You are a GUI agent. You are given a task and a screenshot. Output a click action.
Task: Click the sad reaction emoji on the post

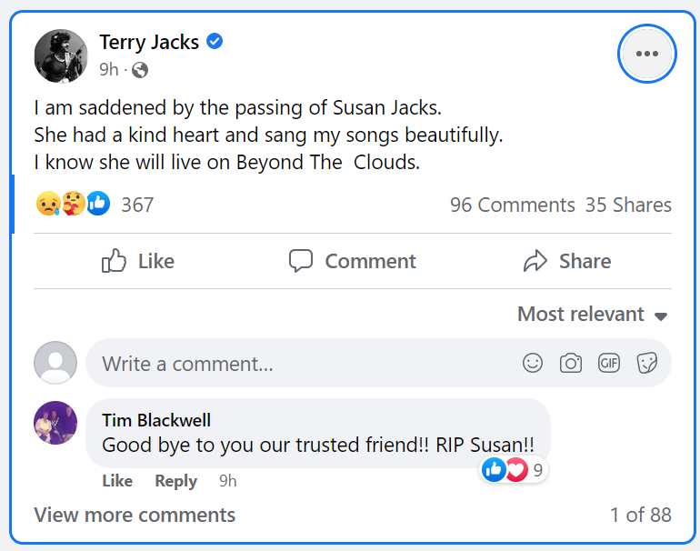(48, 204)
